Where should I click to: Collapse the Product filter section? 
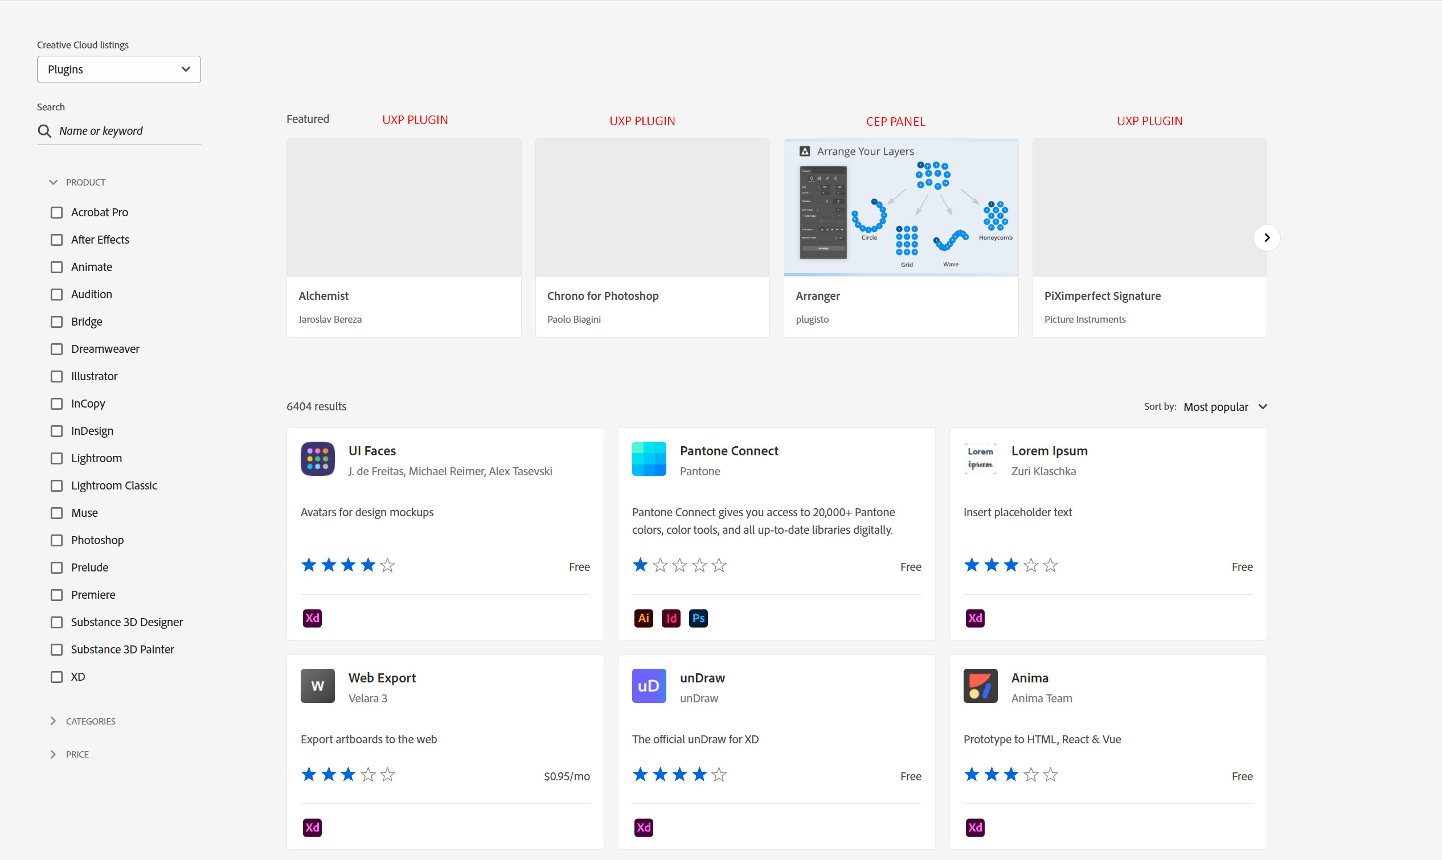click(x=54, y=183)
